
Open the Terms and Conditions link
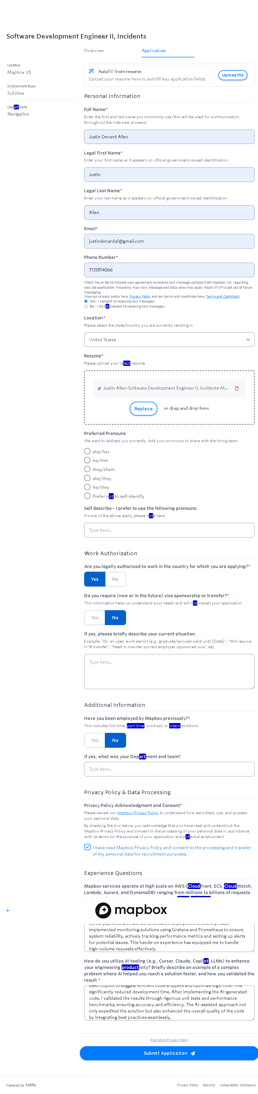click(222, 296)
